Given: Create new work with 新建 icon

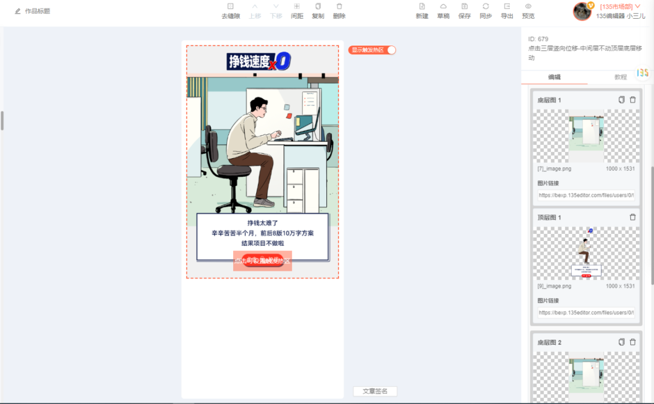Looking at the screenshot, I should (422, 7).
